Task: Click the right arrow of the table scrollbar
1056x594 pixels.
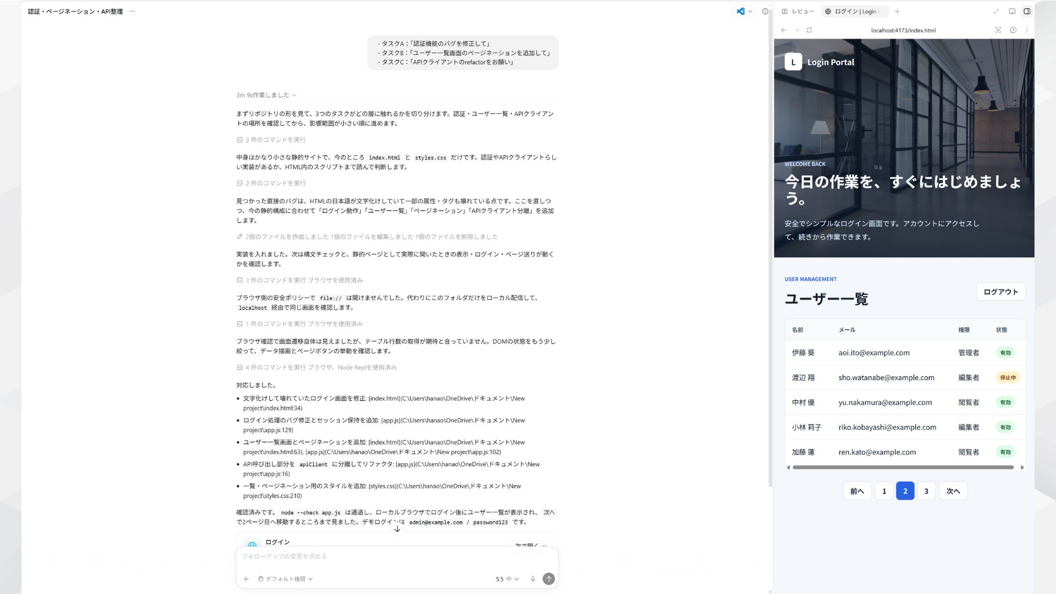Action: [1022, 468]
